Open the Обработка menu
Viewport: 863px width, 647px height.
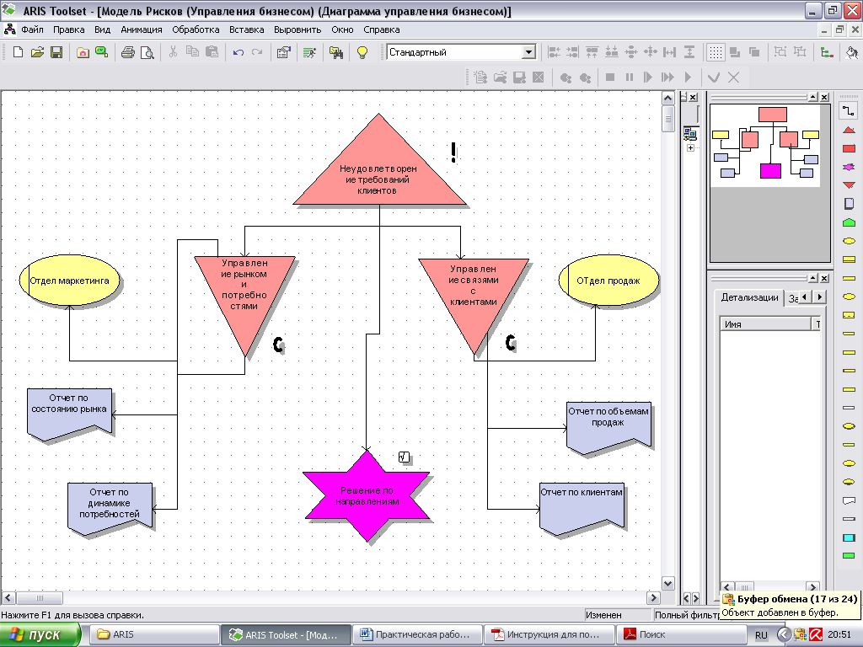[x=196, y=29]
